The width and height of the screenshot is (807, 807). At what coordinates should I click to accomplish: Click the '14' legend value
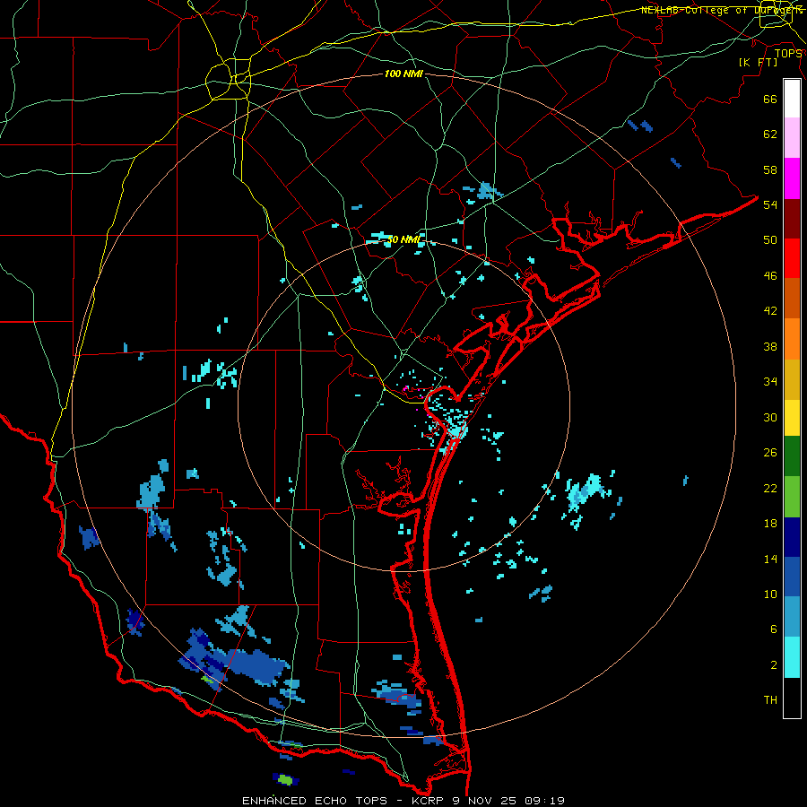coord(770,559)
